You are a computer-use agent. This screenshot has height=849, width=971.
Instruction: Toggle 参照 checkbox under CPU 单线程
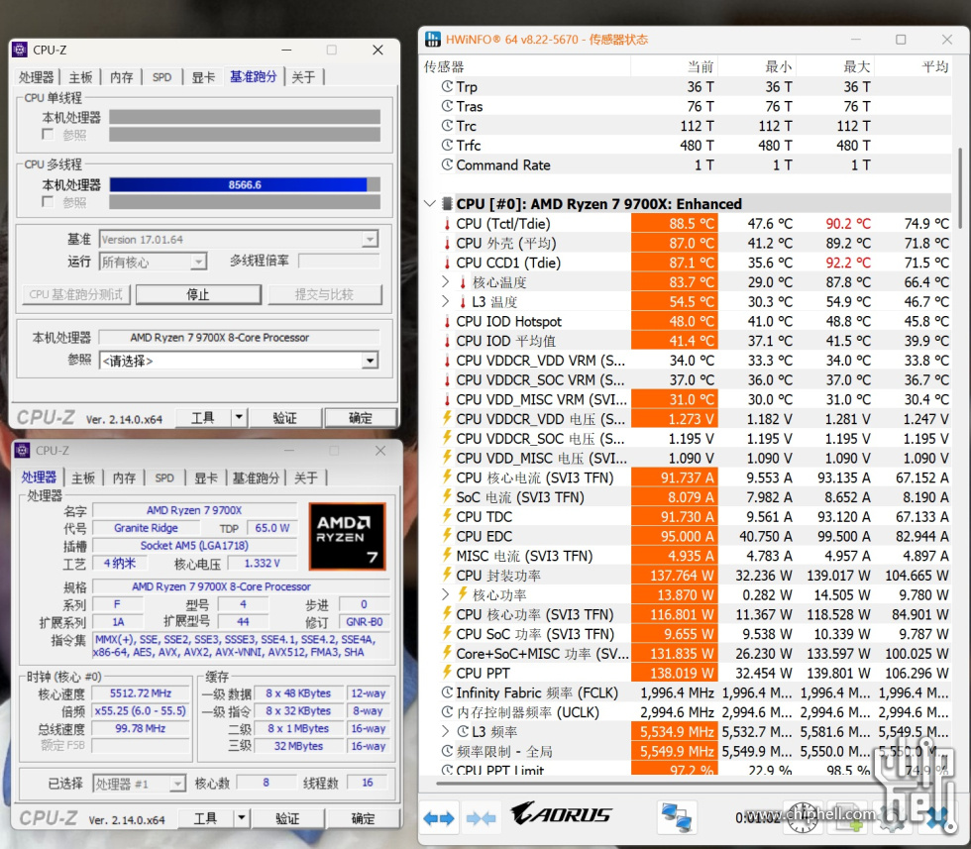point(48,135)
